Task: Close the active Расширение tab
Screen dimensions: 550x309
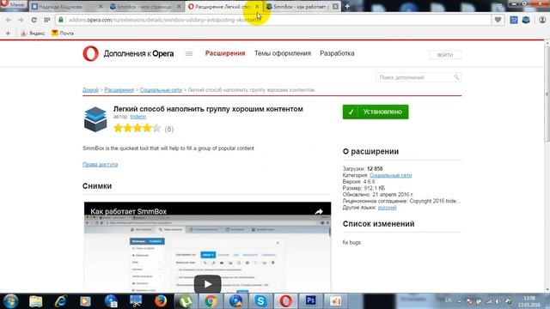Action: click(x=257, y=7)
